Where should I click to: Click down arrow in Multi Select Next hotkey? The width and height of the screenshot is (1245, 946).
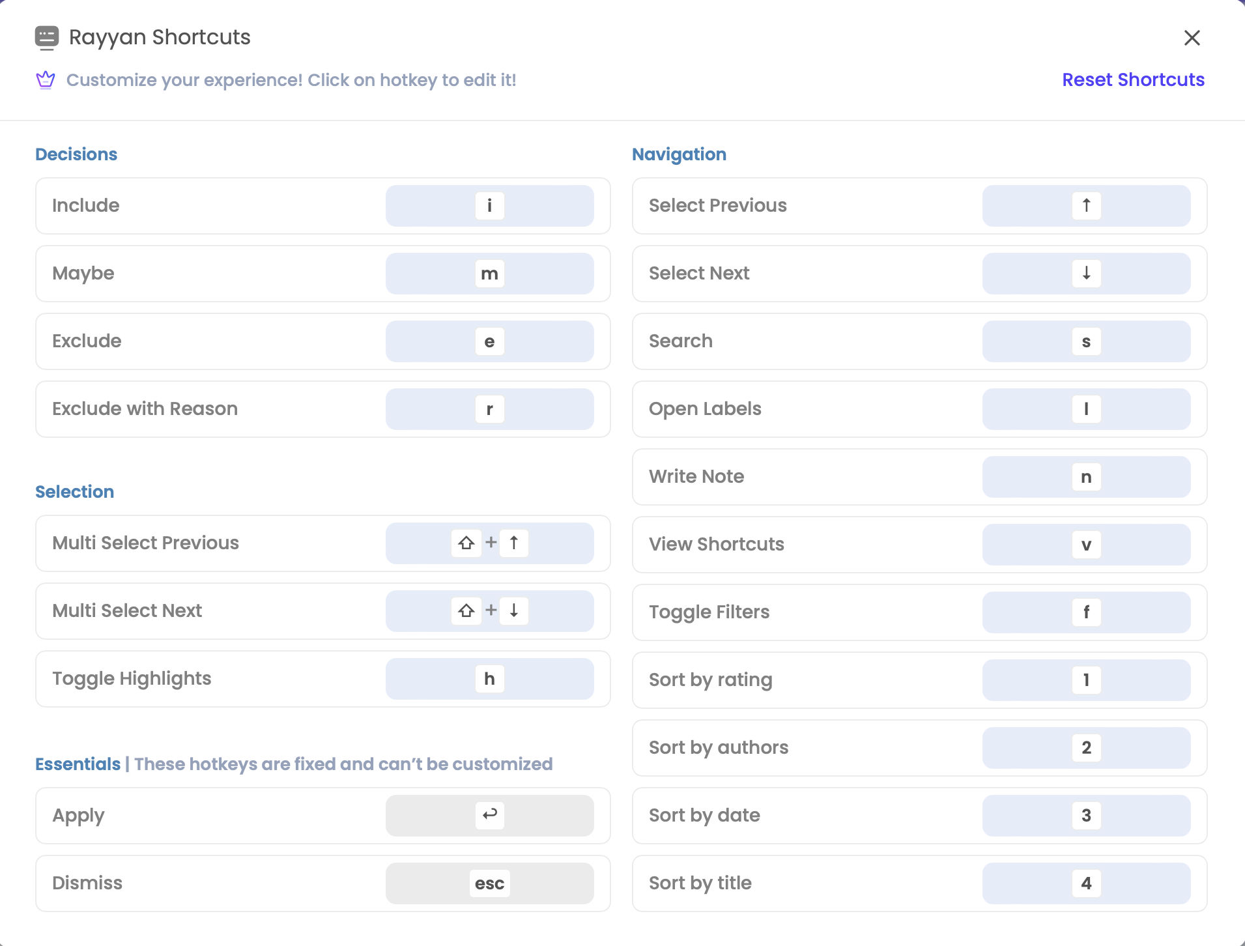click(x=514, y=611)
